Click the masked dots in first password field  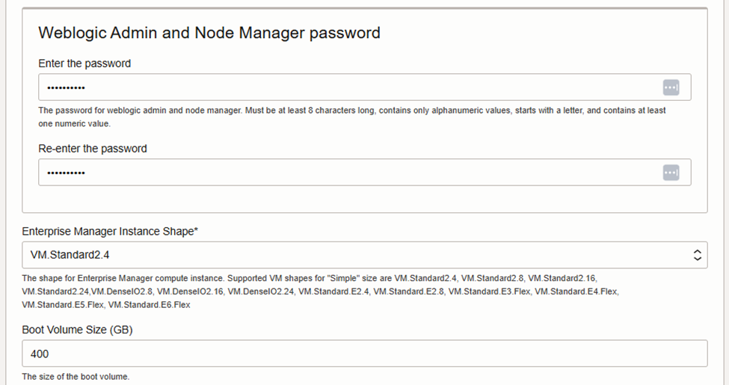coord(66,87)
